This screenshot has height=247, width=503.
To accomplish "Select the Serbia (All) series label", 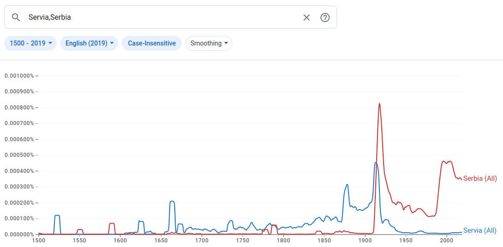I will click(480, 178).
